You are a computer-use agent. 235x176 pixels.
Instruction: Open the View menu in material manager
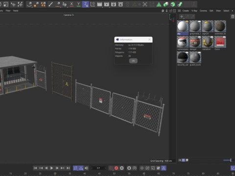coord(218,11)
